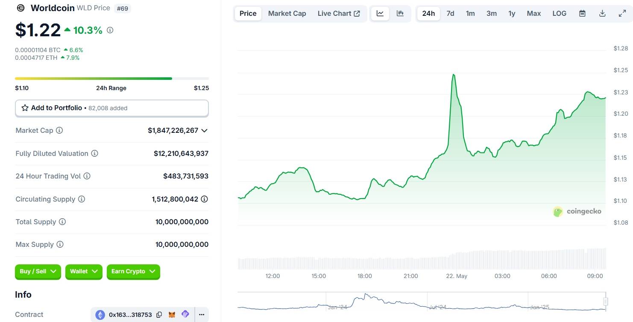
Task: Click the $1.10 range low value
Action: point(22,88)
